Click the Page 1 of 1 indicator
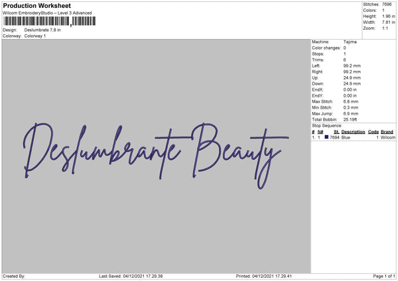 (384, 276)
